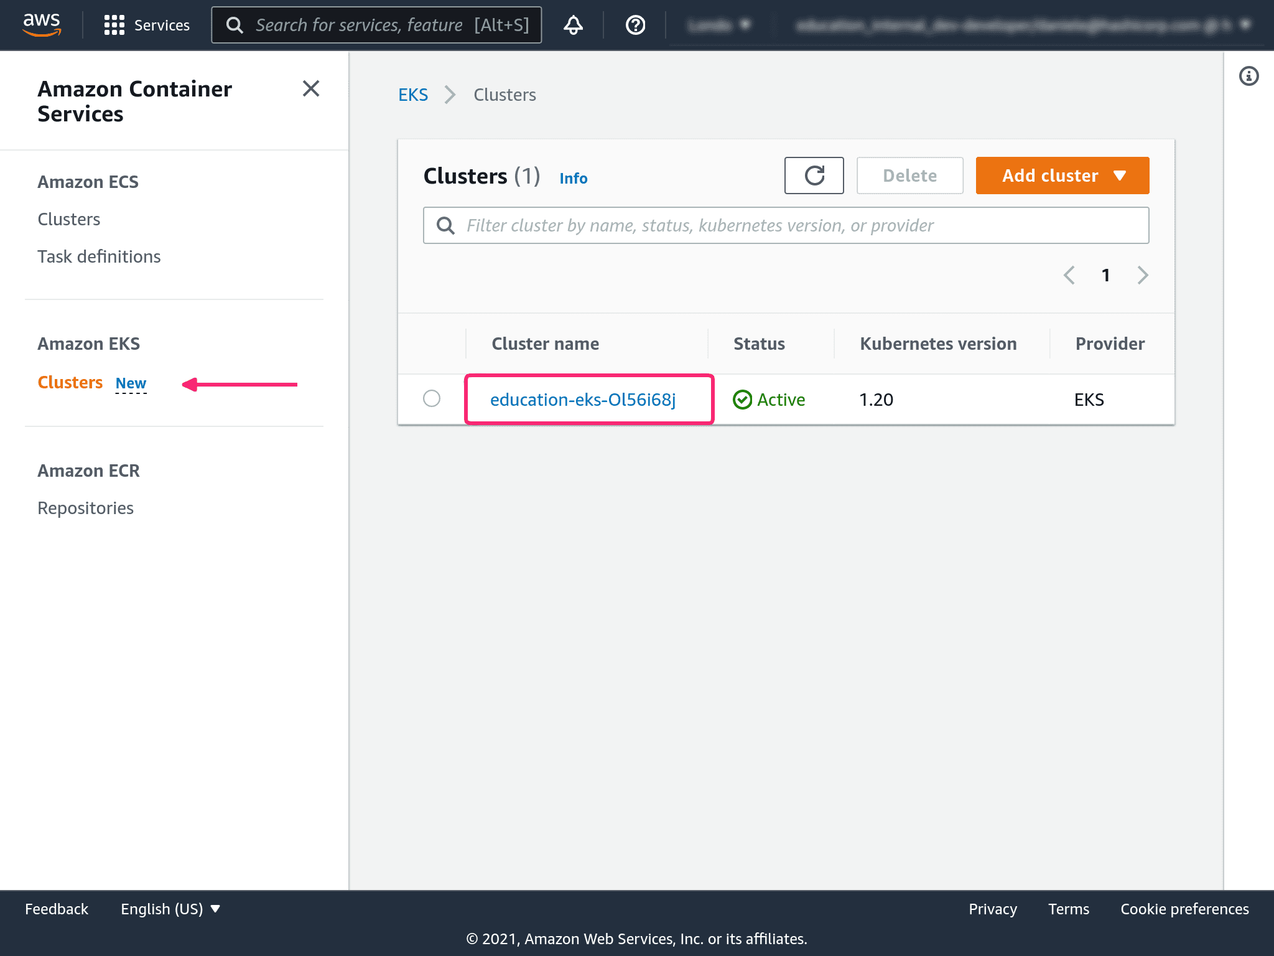Click the Amazon EKS section heading
Screen dimensions: 1274x956
click(88, 344)
